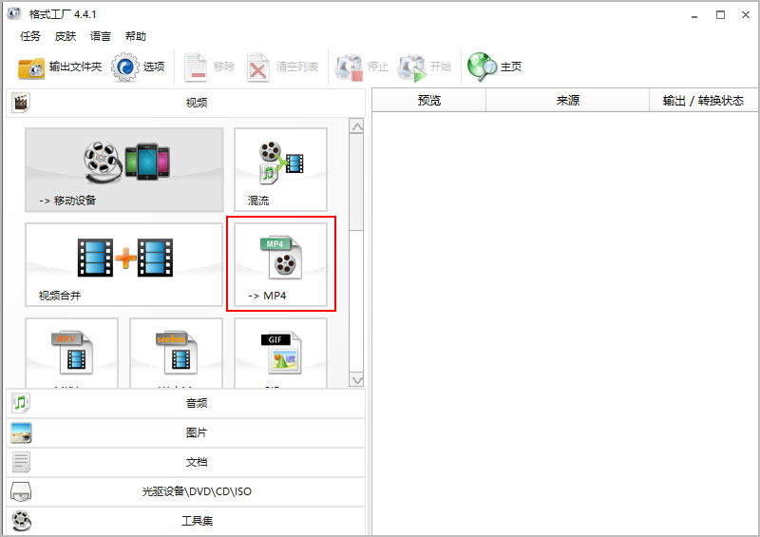Choose the 移动设备 mobile device converter
This screenshot has height=537, width=760.
tap(123, 169)
